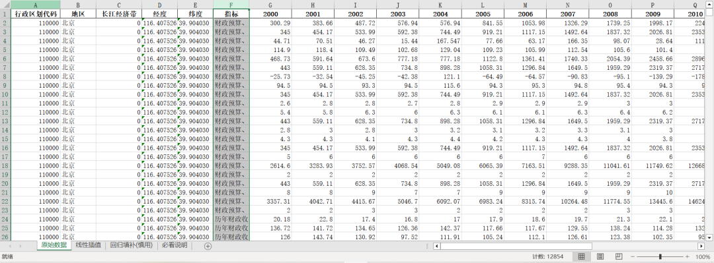Open the 必看说明 sheet tab
The image size is (714, 263).
coord(175,245)
